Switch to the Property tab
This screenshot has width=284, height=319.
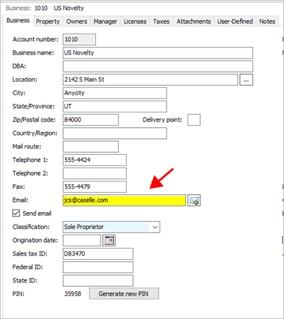(48, 22)
